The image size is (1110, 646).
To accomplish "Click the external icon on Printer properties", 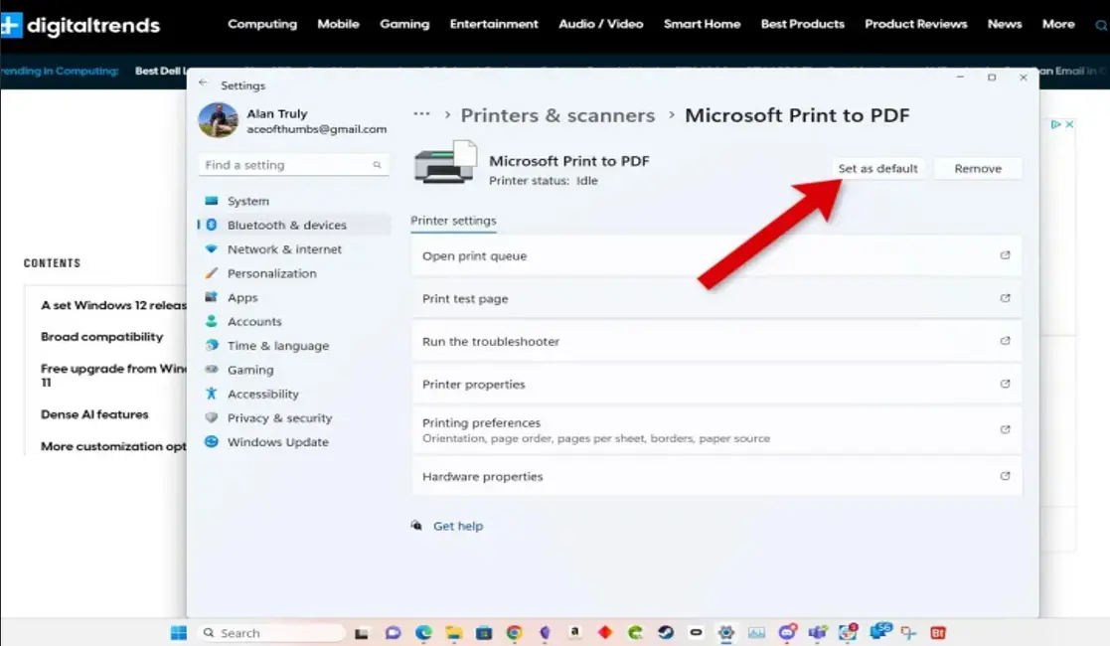I will click(x=1005, y=384).
